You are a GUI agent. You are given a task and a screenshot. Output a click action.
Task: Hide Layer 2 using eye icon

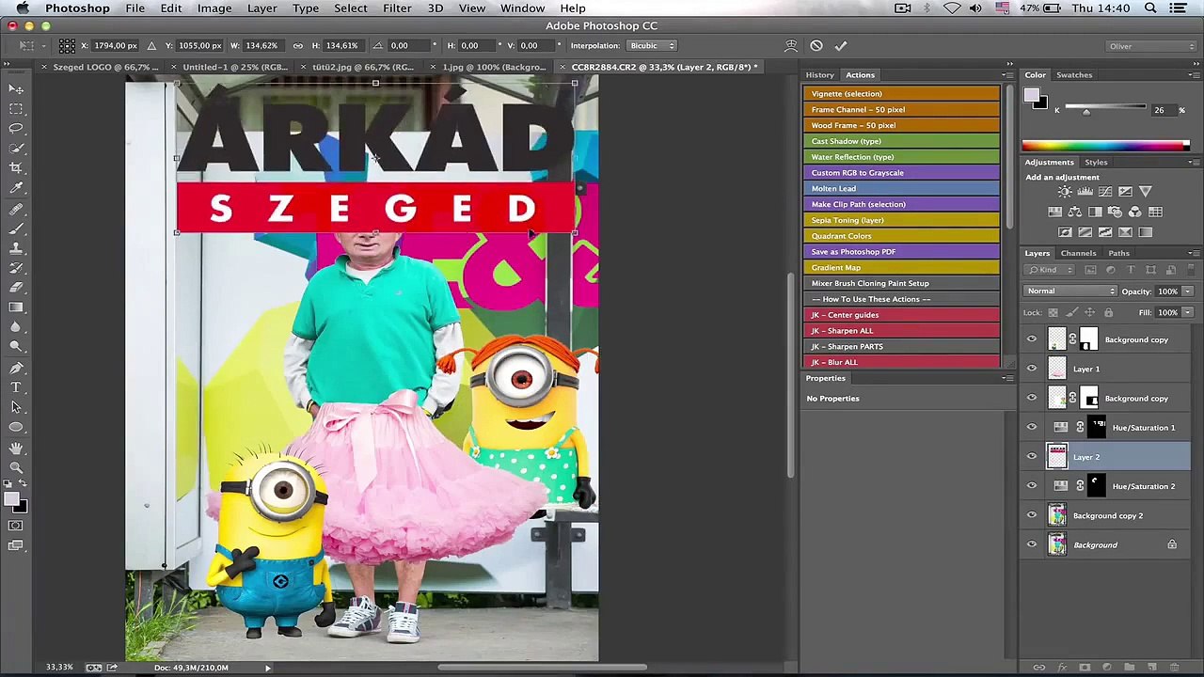1032,457
